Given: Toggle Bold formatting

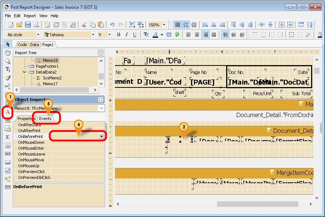Looking at the screenshot, I should point(119,35).
